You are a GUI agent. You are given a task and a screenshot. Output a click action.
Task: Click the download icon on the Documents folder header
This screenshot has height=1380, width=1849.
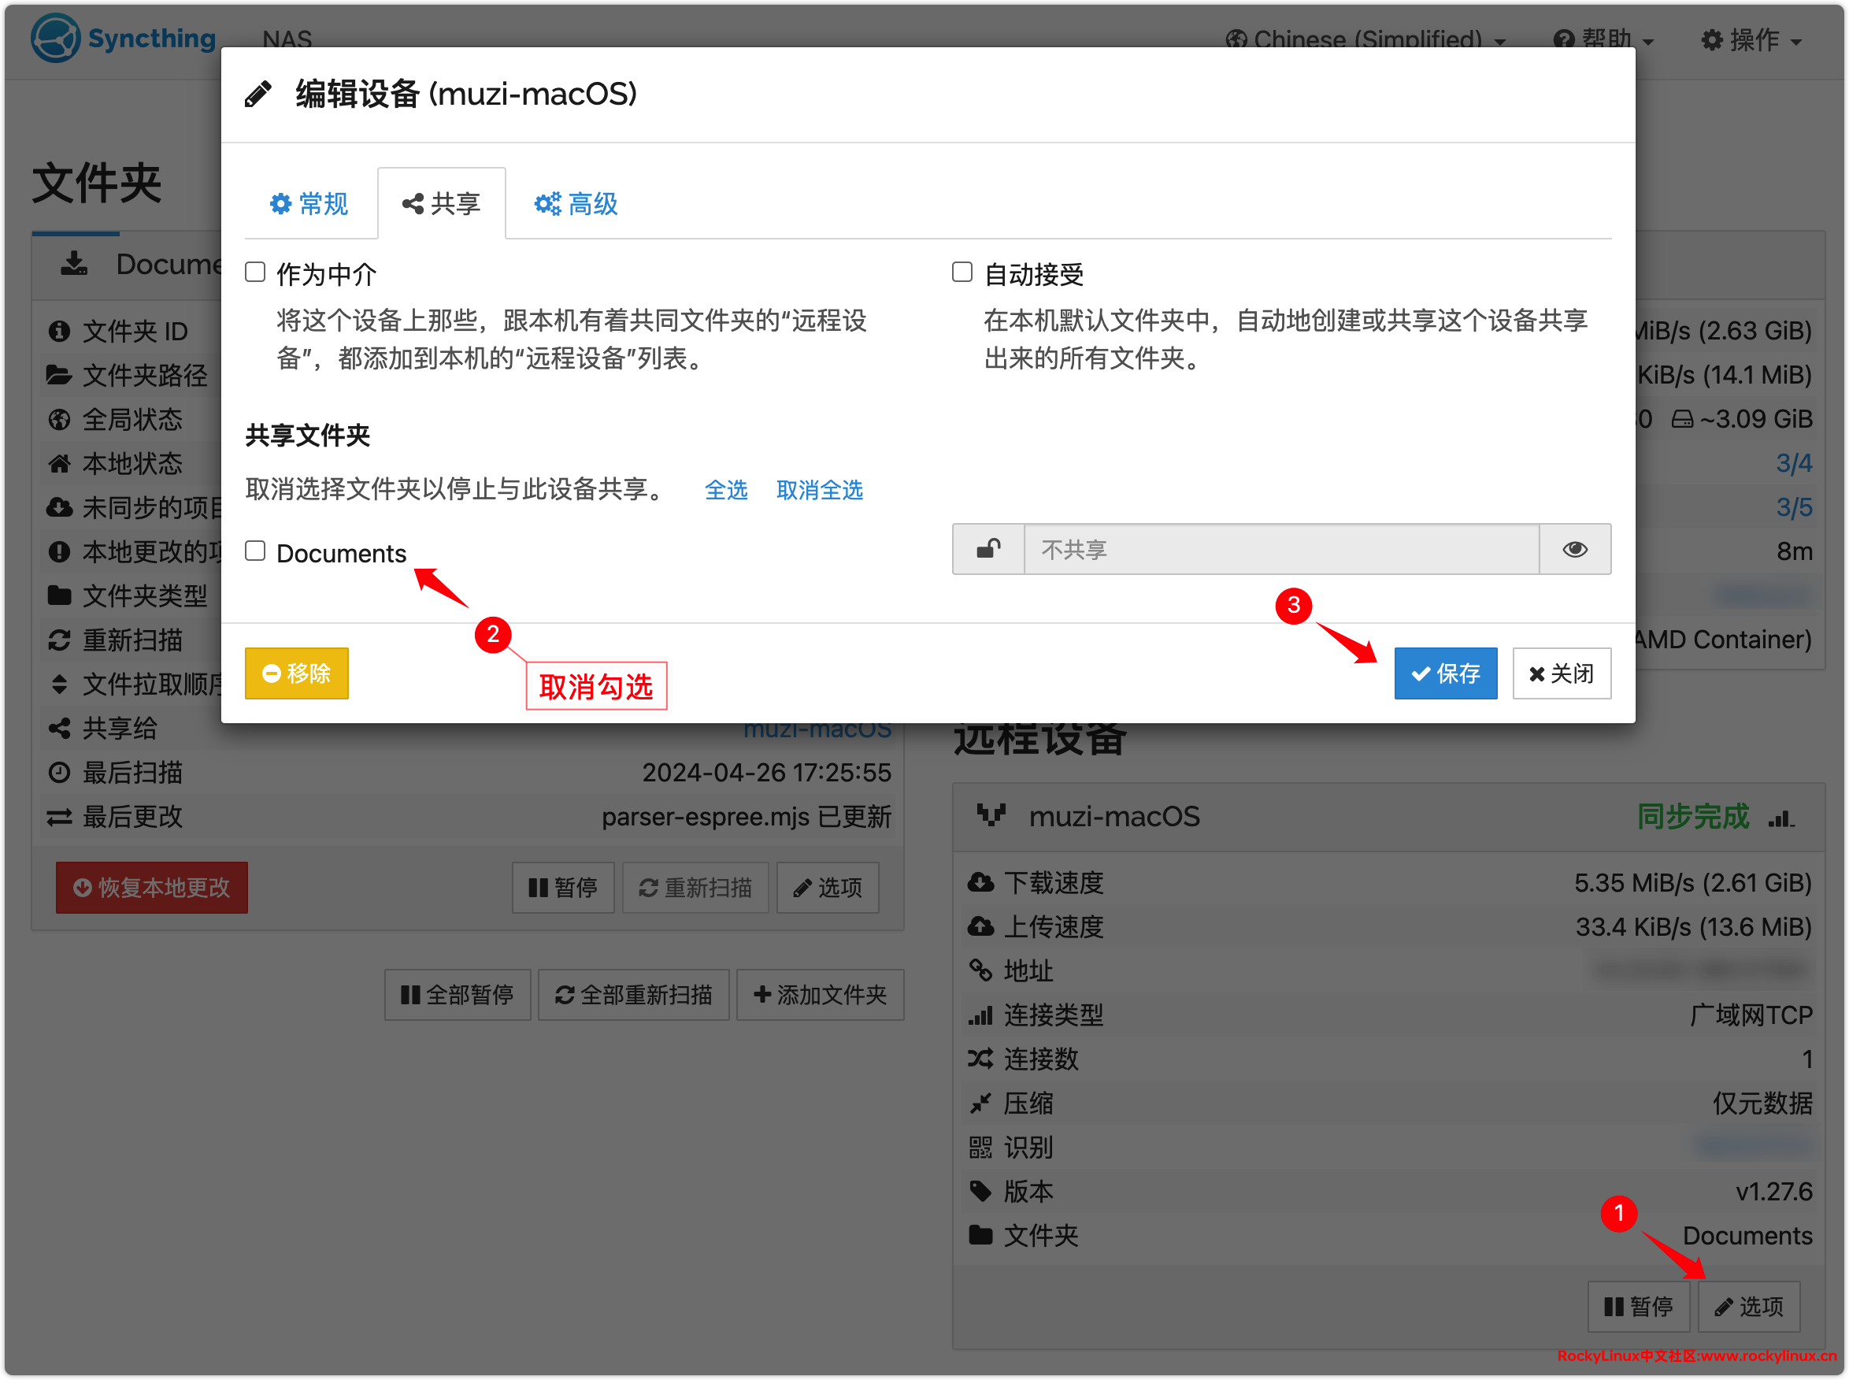click(74, 264)
